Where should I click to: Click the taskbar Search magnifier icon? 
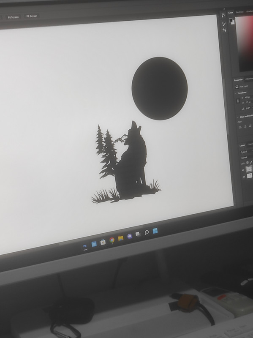tap(147, 232)
